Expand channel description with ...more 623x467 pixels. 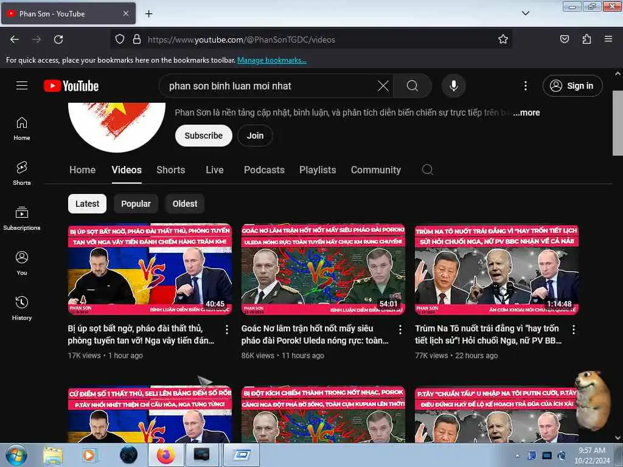(x=526, y=112)
